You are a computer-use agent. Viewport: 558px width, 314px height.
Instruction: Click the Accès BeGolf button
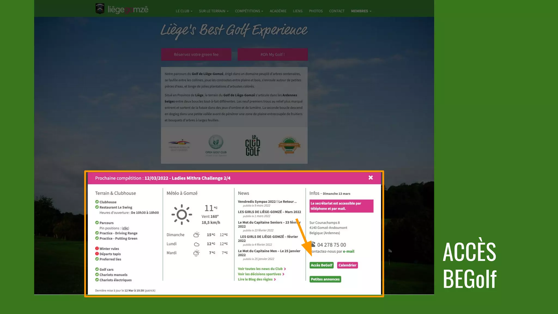pos(322,265)
